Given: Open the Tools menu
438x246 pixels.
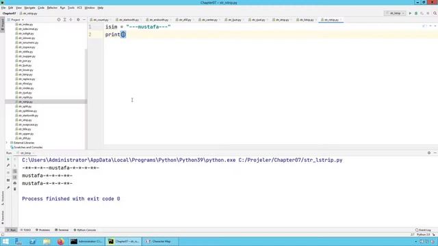Looking at the screenshot, I should (x=71, y=8).
